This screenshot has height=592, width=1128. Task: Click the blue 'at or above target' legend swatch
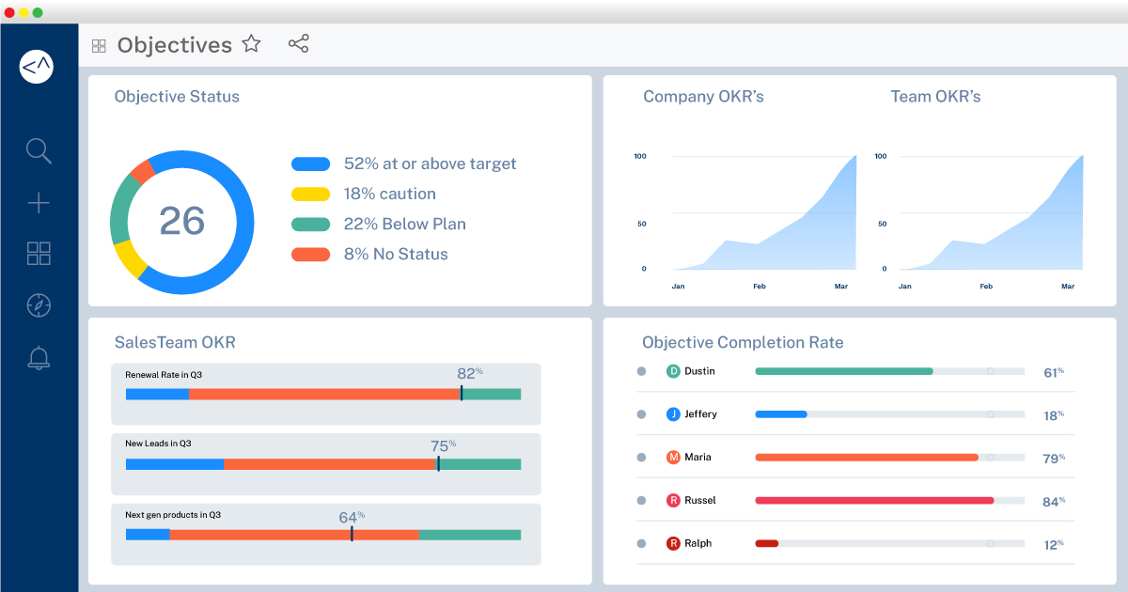[x=310, y=164]
